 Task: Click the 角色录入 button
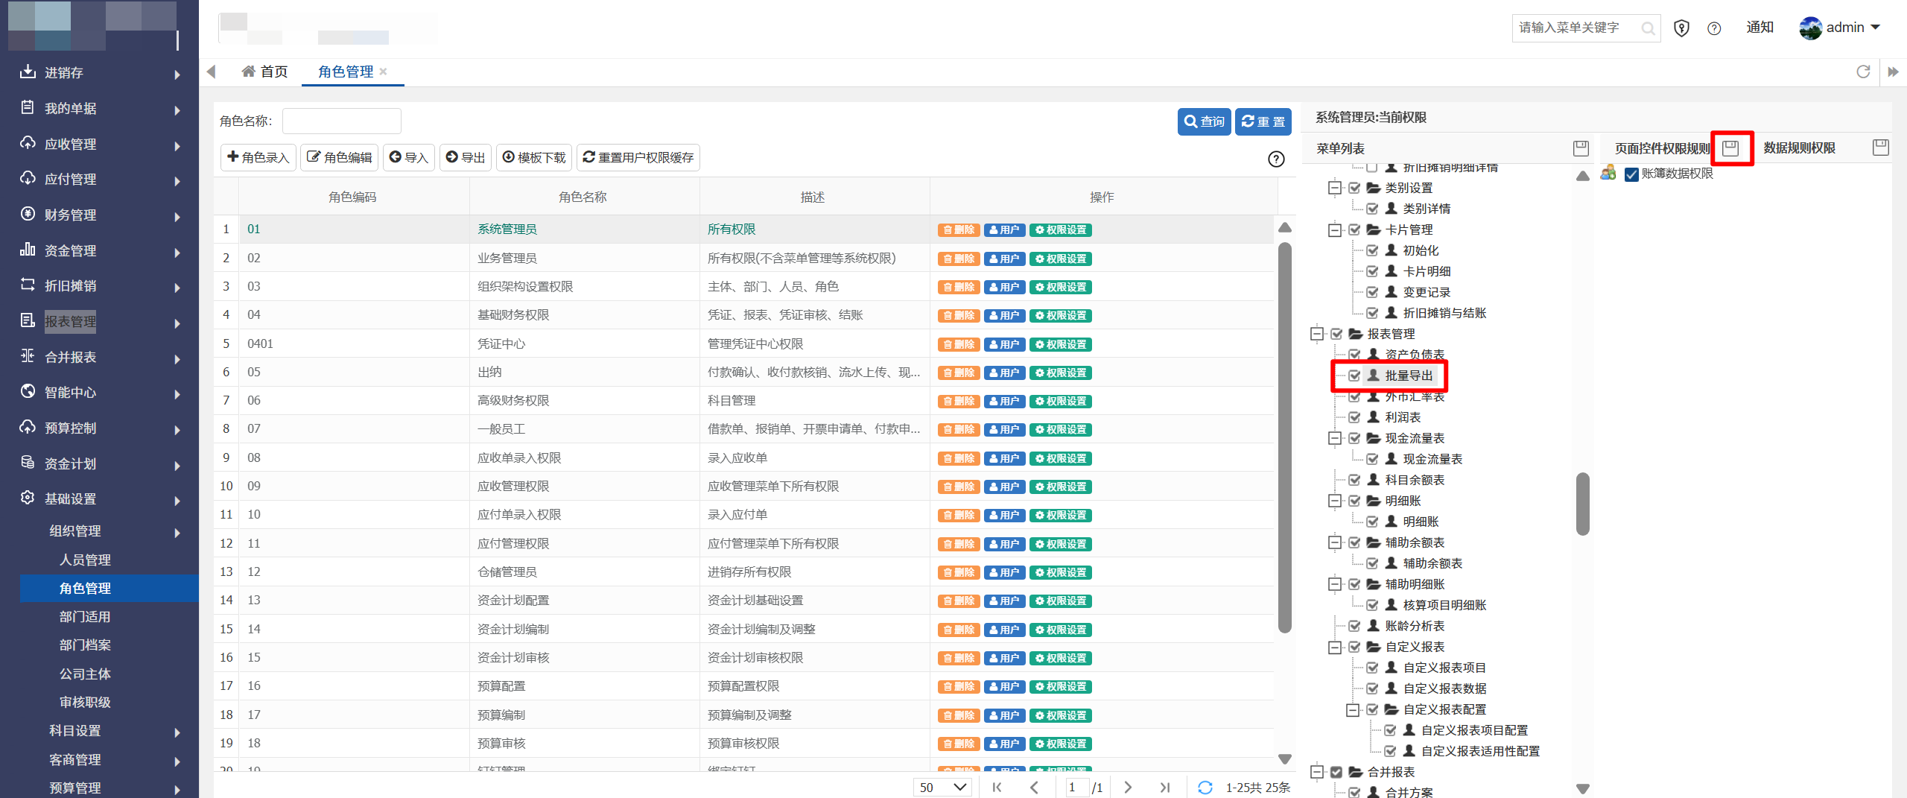tap(258, 157)
